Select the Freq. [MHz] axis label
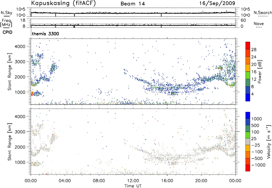This screenshot has height=188, width=272. click(x=6, y=23)
